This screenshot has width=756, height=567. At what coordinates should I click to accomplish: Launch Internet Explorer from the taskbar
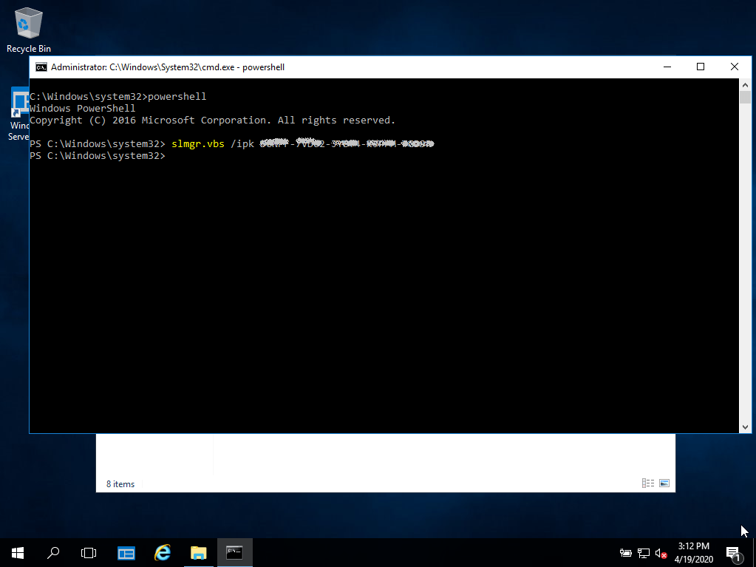coord(163,552)
